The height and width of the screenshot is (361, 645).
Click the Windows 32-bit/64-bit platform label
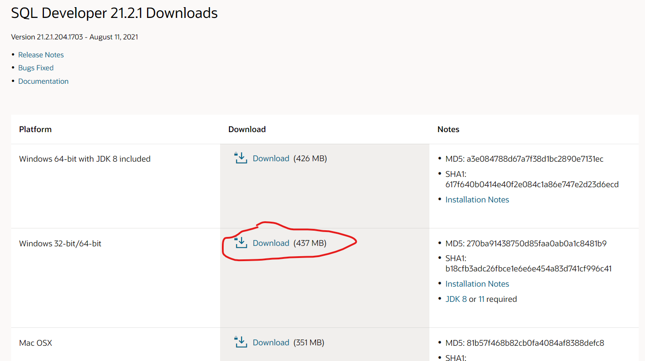tap(60, 244)
